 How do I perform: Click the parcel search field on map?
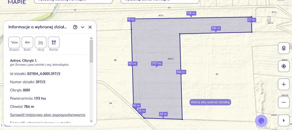[73, 1]
